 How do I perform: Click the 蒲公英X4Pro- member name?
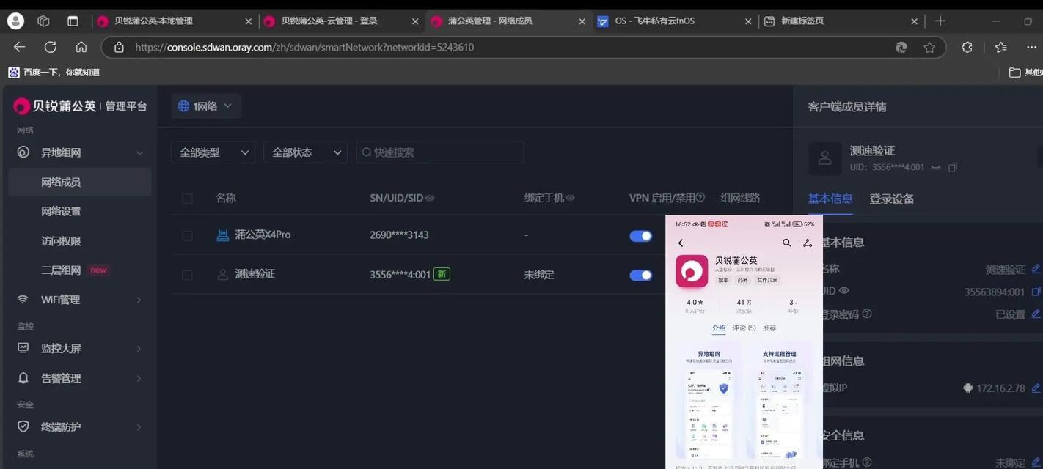click(264, 235)
